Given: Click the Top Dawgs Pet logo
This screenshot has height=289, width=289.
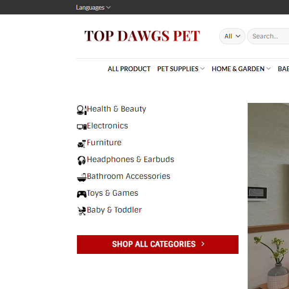Looking at the screenshot, I should 142,36.
